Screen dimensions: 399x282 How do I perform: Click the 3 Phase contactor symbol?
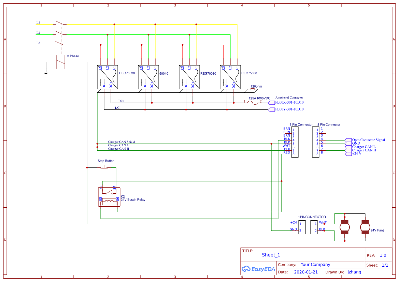pos(60,61)
